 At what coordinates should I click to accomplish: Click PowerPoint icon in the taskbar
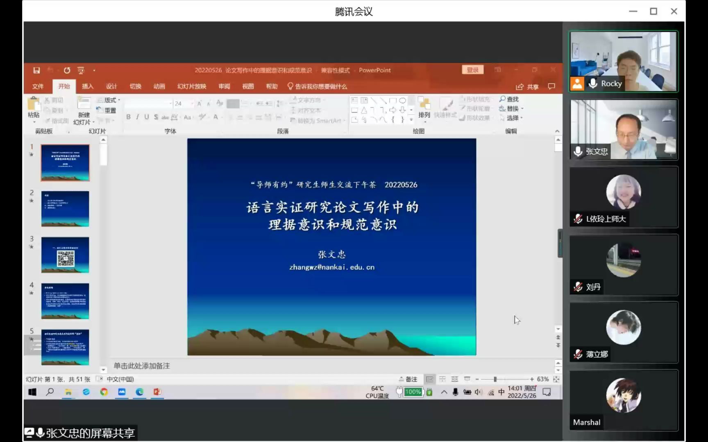(x=157, y=392)
